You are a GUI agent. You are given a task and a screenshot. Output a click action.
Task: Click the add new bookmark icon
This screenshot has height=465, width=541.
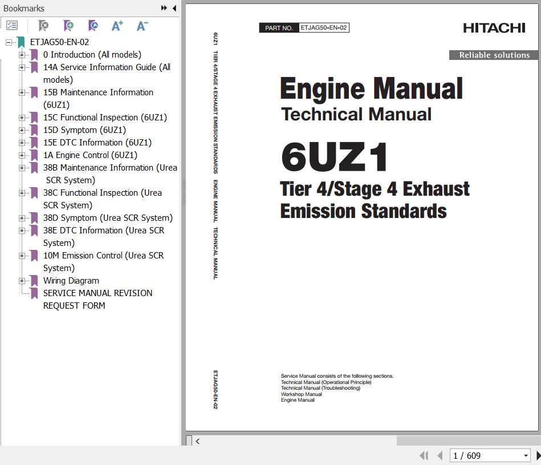pos(68,26)
